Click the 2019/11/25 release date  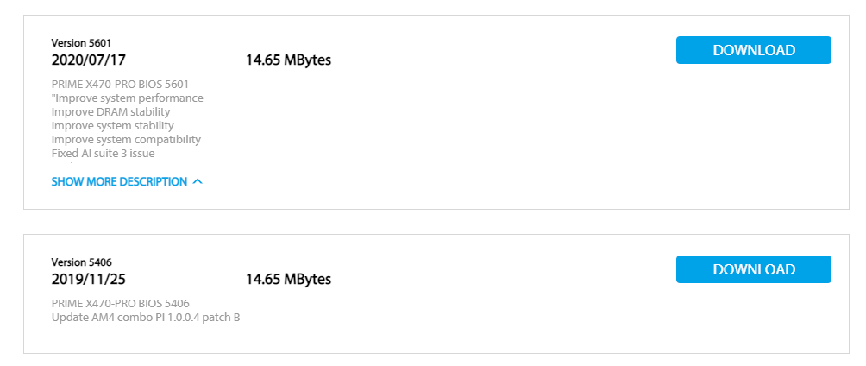point(89,280)
